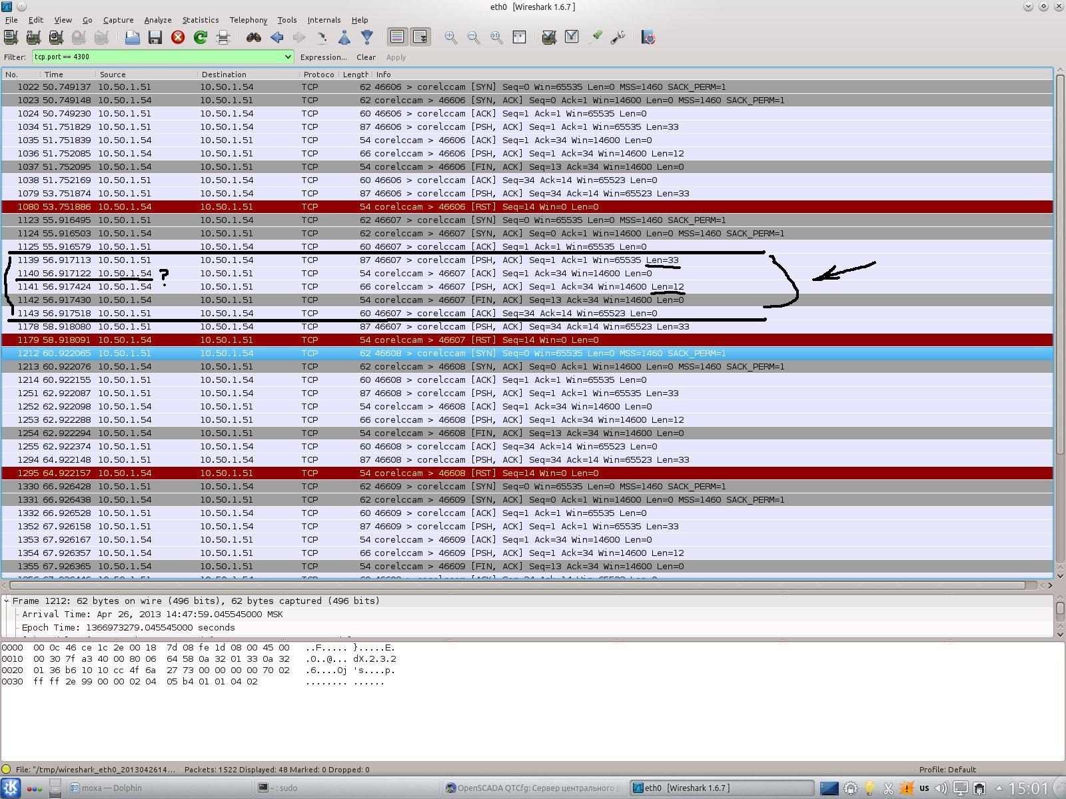Viewport: 1066px width, 799px height.
Task: Open the Display Filters funnel icon
Action: (x=572, y=37)
